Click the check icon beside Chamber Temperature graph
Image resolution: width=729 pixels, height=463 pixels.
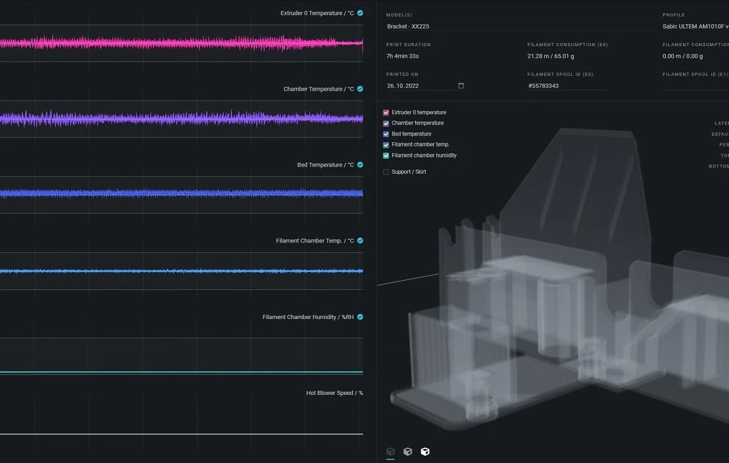point(360,89)
